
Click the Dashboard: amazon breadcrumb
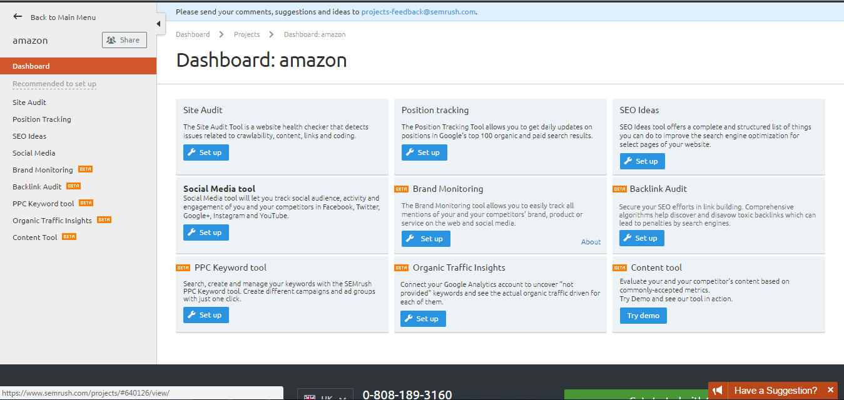coord(315,34)
